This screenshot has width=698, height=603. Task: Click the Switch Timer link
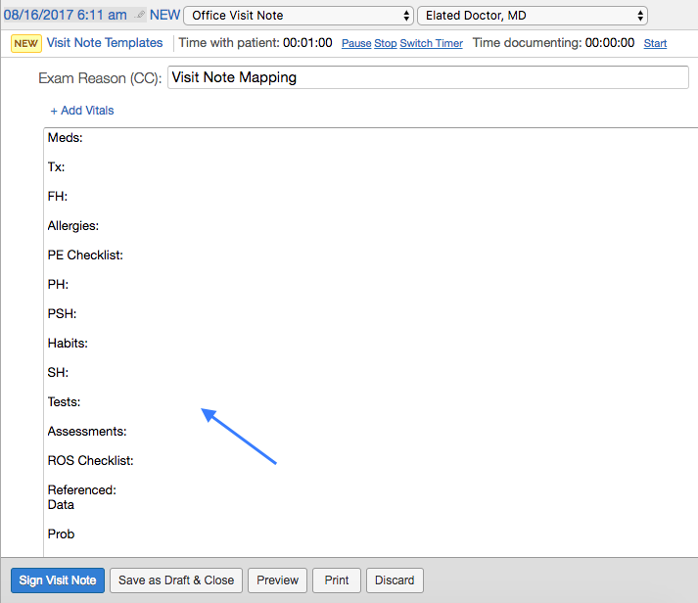pyautogui.click(x=432, y=44)
